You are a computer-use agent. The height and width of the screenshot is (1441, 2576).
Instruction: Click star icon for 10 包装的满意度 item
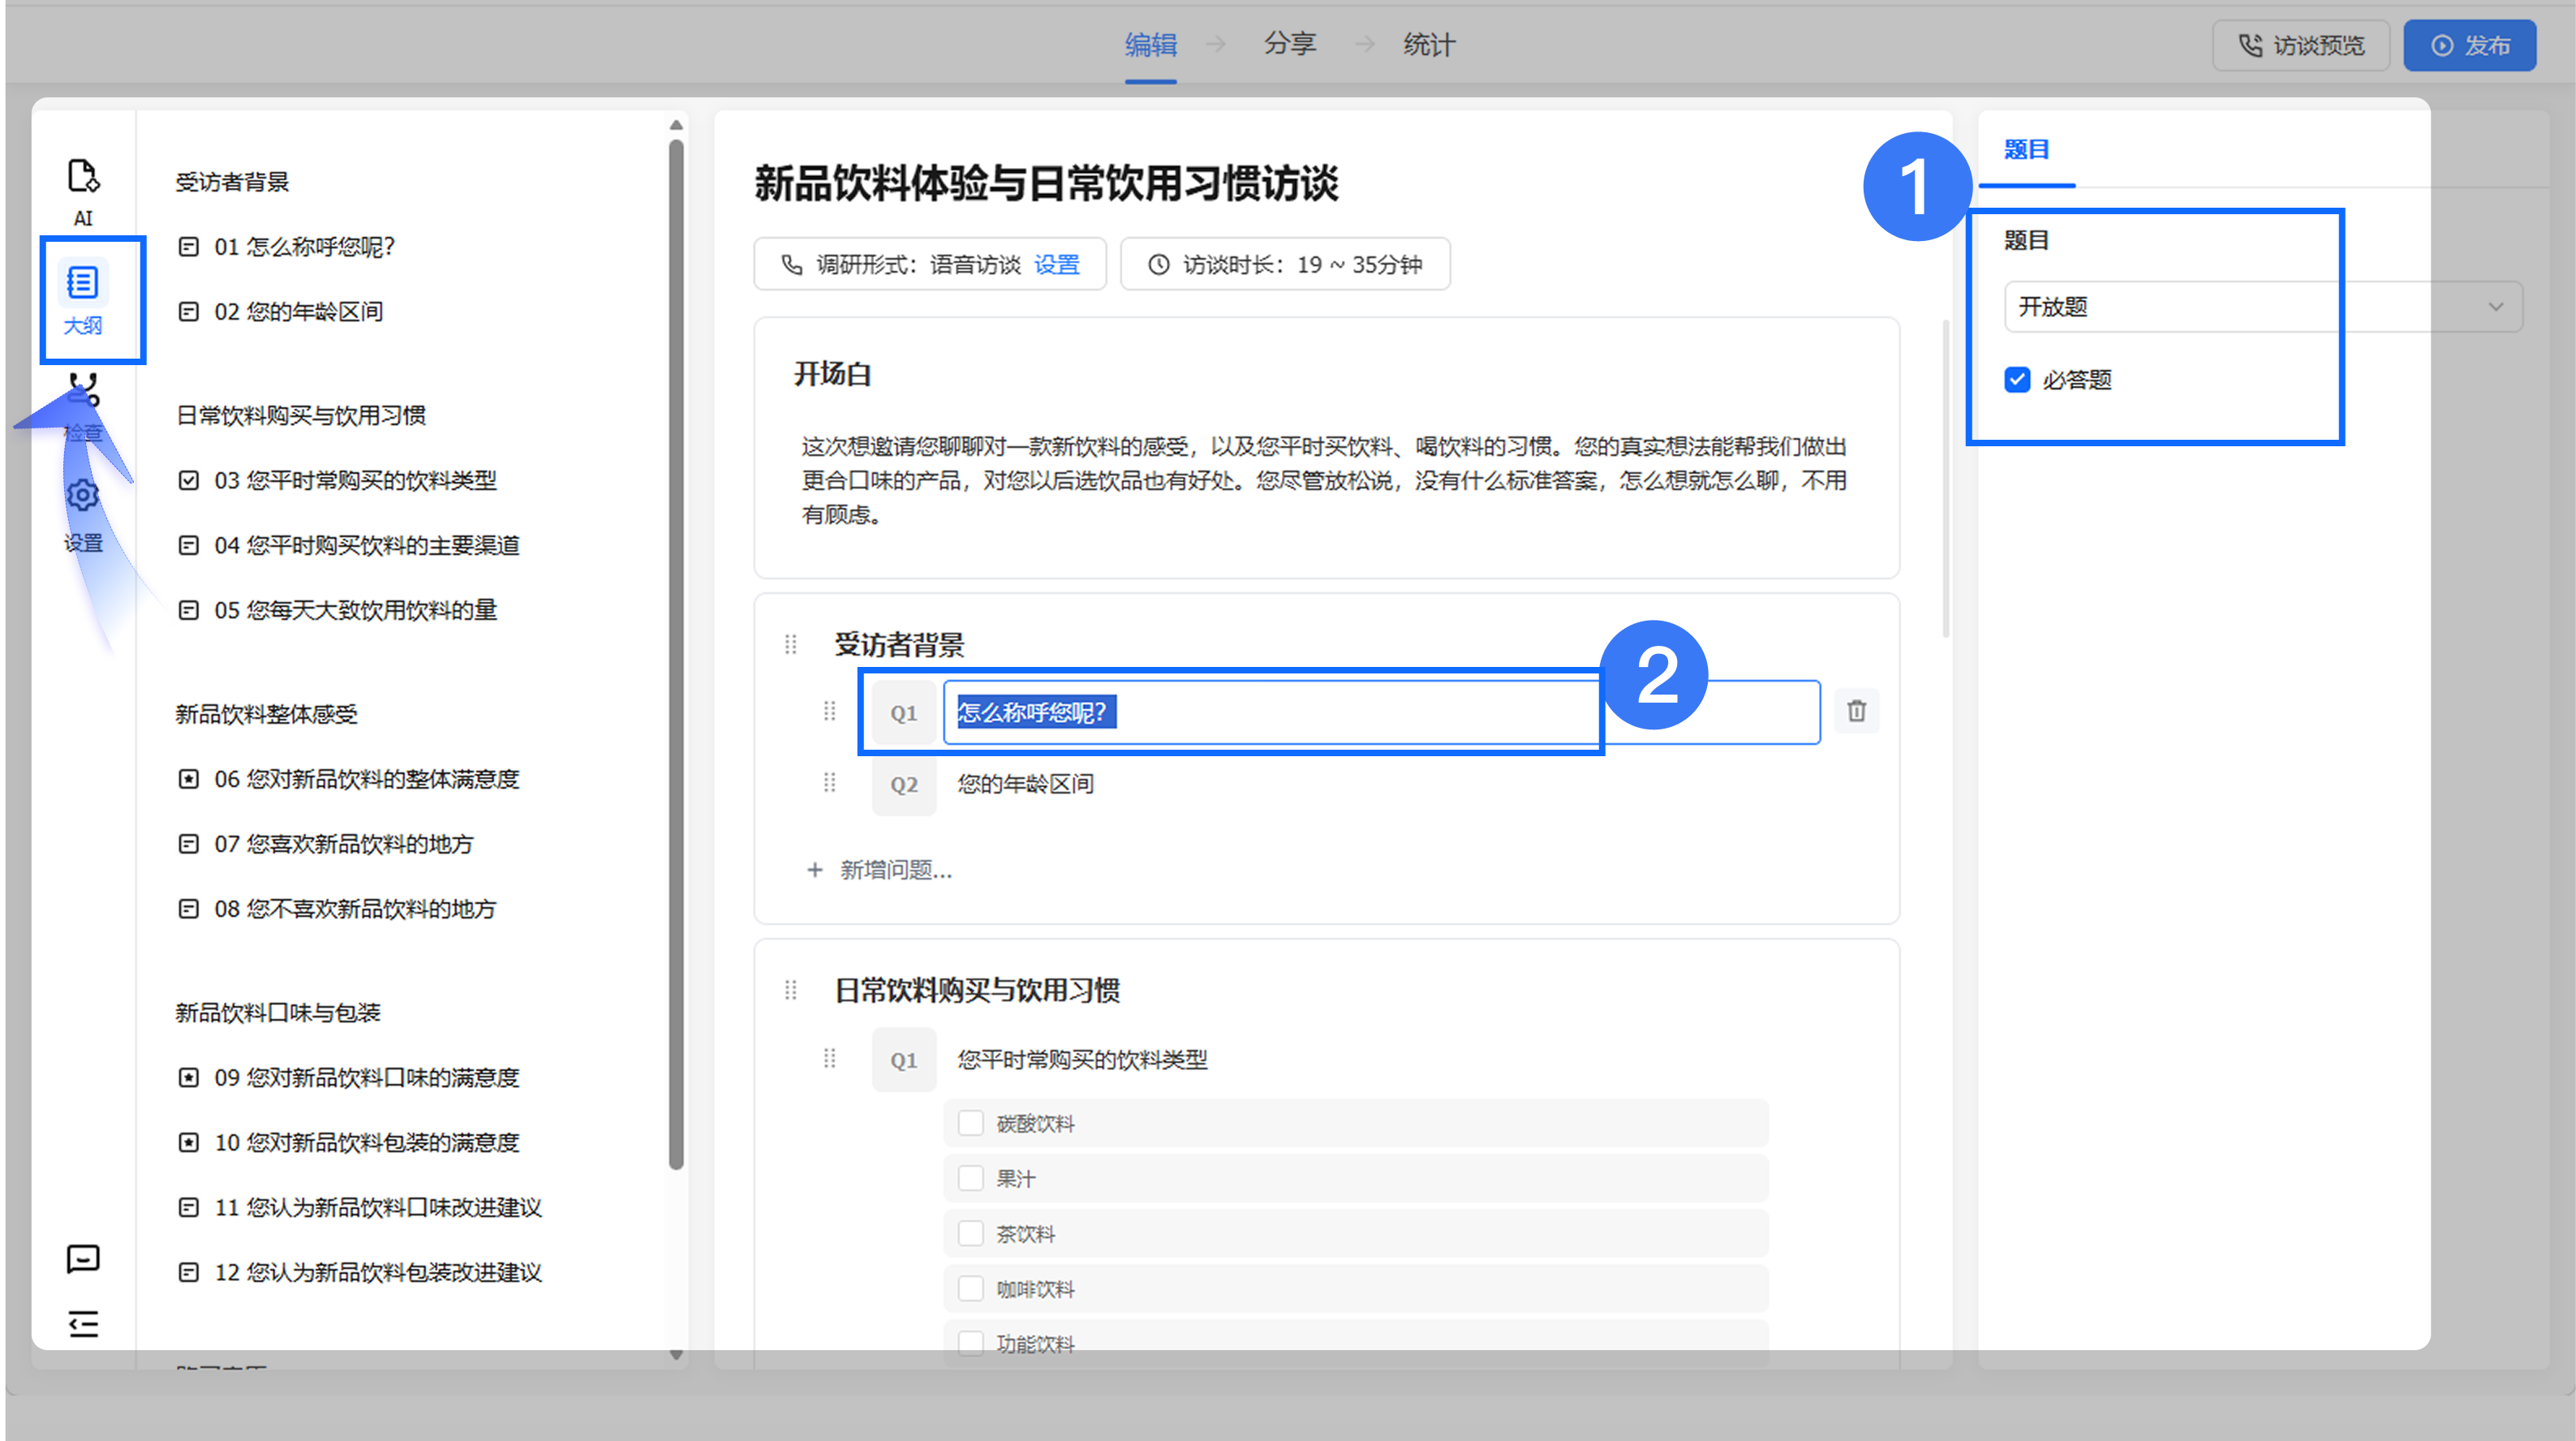coord(188,1143)
